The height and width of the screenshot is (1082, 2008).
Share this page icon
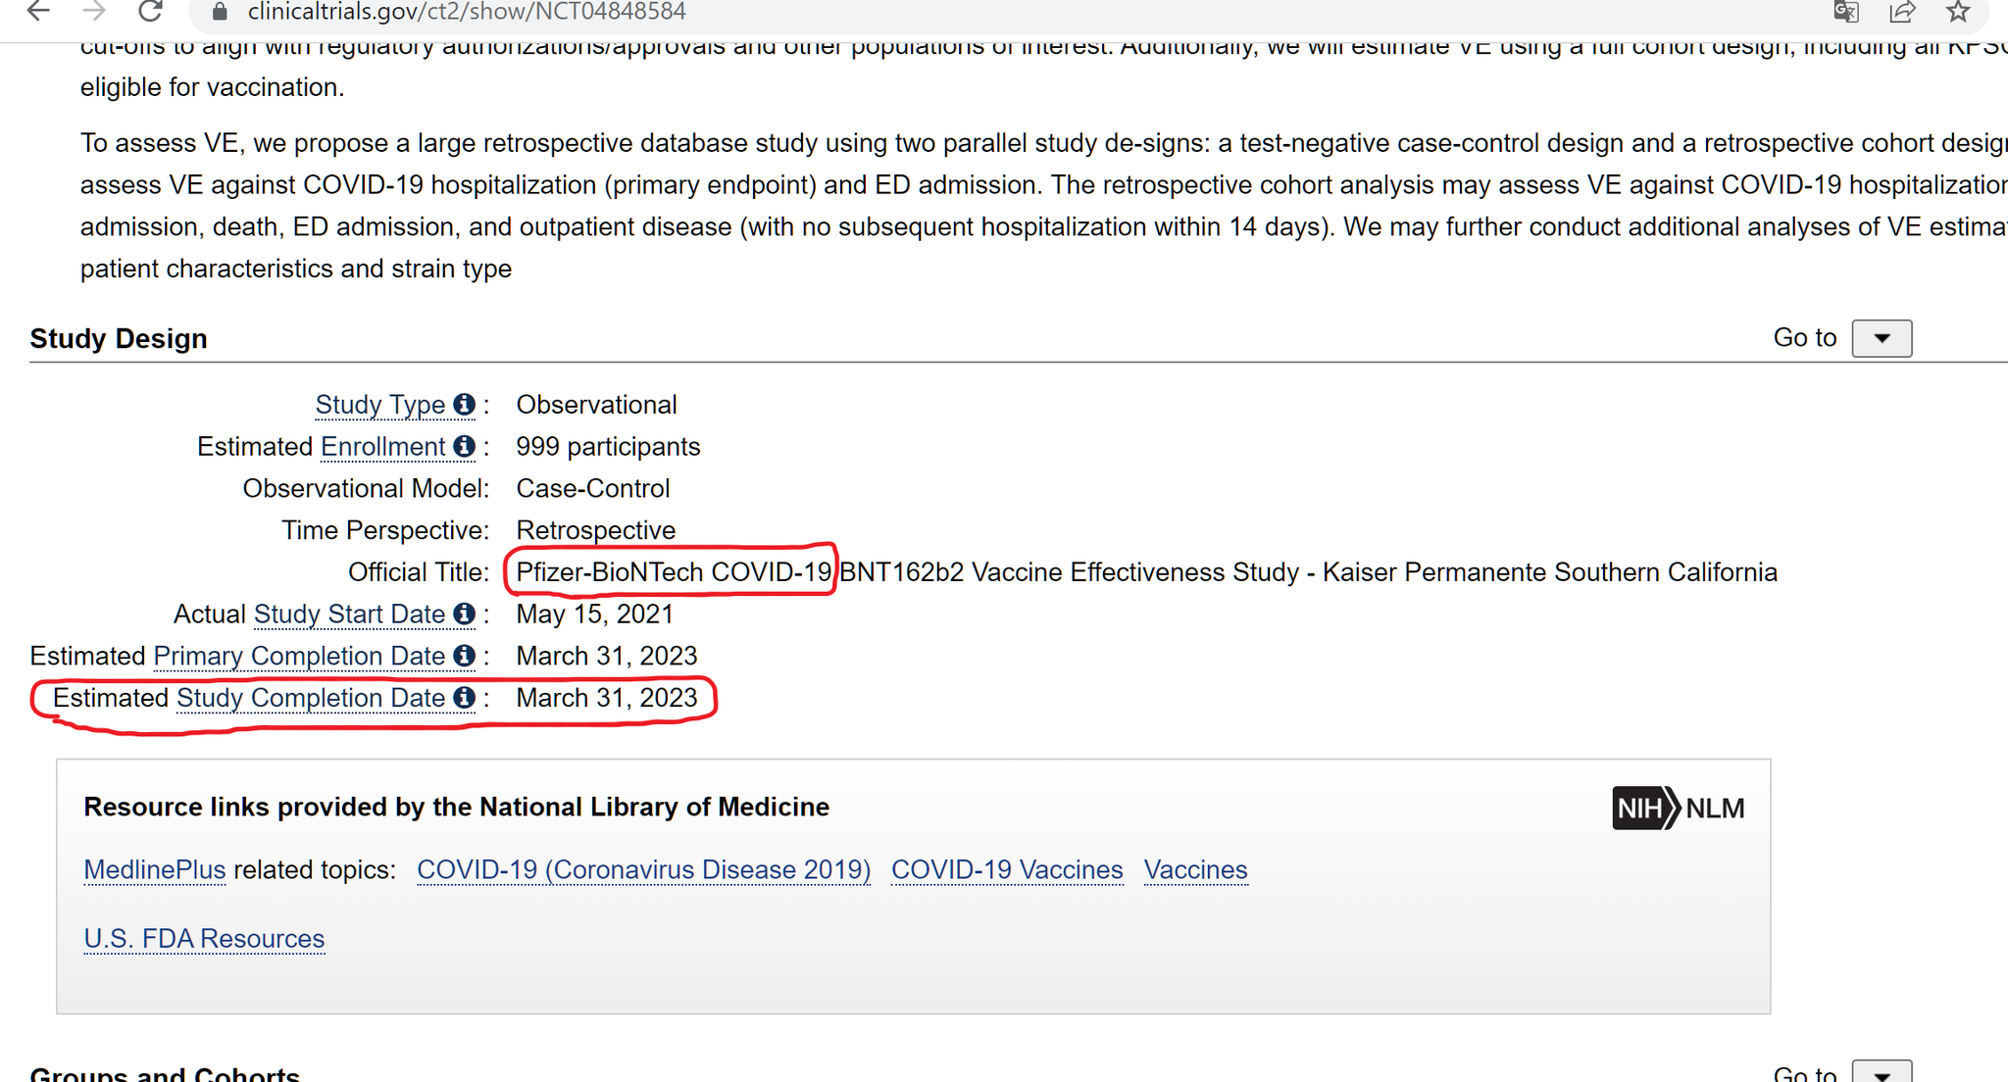click(x=1902, y=12)
